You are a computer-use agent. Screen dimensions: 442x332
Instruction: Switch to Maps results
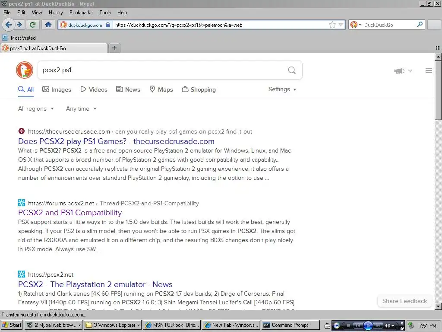coord(161,89)
